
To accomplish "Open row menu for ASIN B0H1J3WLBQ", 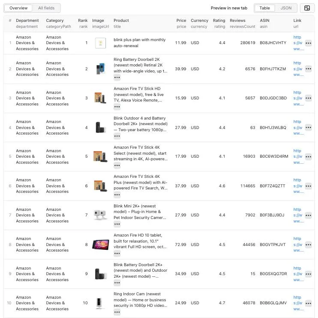I will [x=308, y=128].
